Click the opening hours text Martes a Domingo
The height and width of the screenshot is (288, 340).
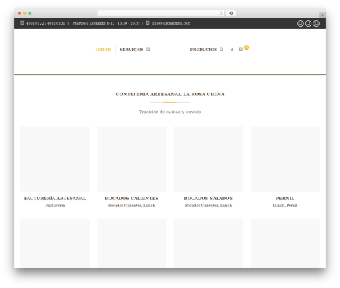[106, 23]
